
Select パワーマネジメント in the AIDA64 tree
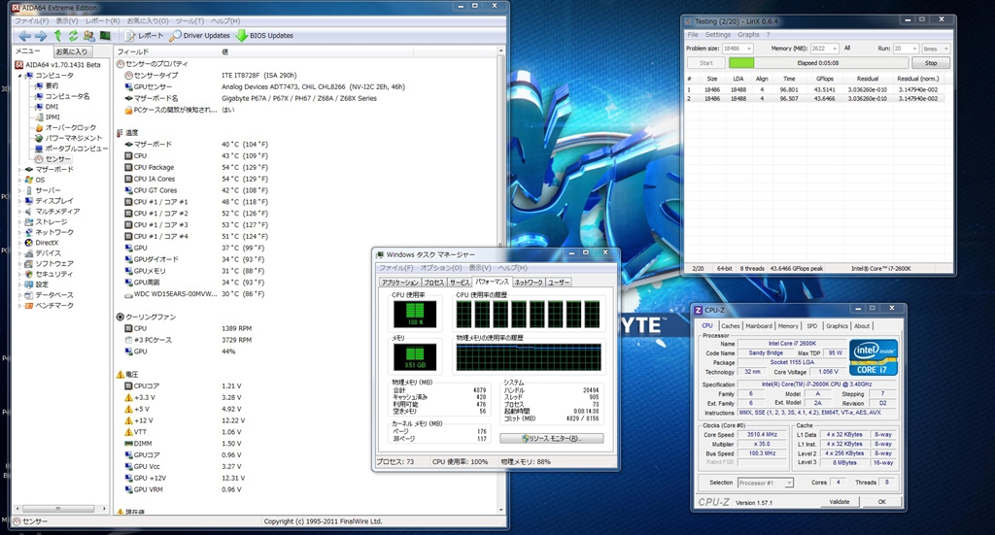coord(73,138)
